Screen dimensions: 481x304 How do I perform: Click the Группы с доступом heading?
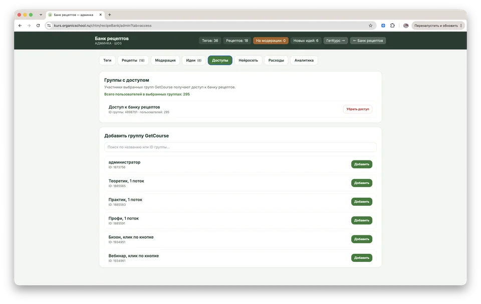pyautogui.click(x=127, y=80)
